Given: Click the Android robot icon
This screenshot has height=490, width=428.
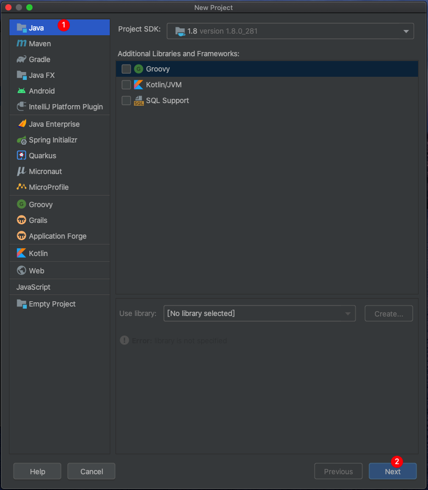Looking at the screenshot, I should (22, 91).
